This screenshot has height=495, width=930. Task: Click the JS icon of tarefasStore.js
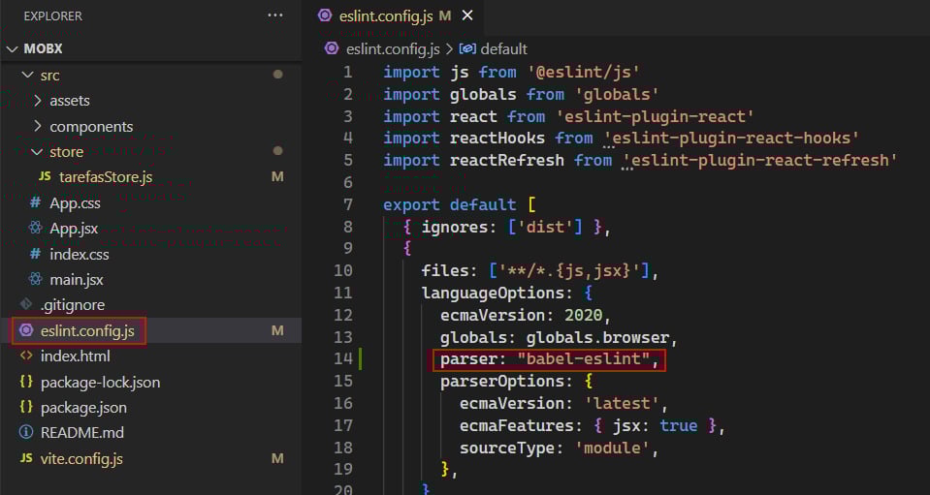45,177
